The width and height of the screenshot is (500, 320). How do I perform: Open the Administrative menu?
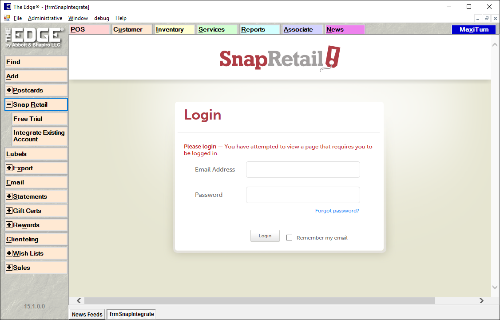[x=45, y=18]
